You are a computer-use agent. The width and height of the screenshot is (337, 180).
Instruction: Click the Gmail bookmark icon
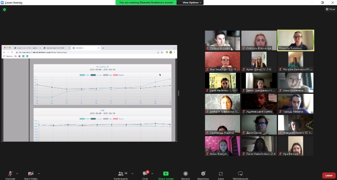16,56
